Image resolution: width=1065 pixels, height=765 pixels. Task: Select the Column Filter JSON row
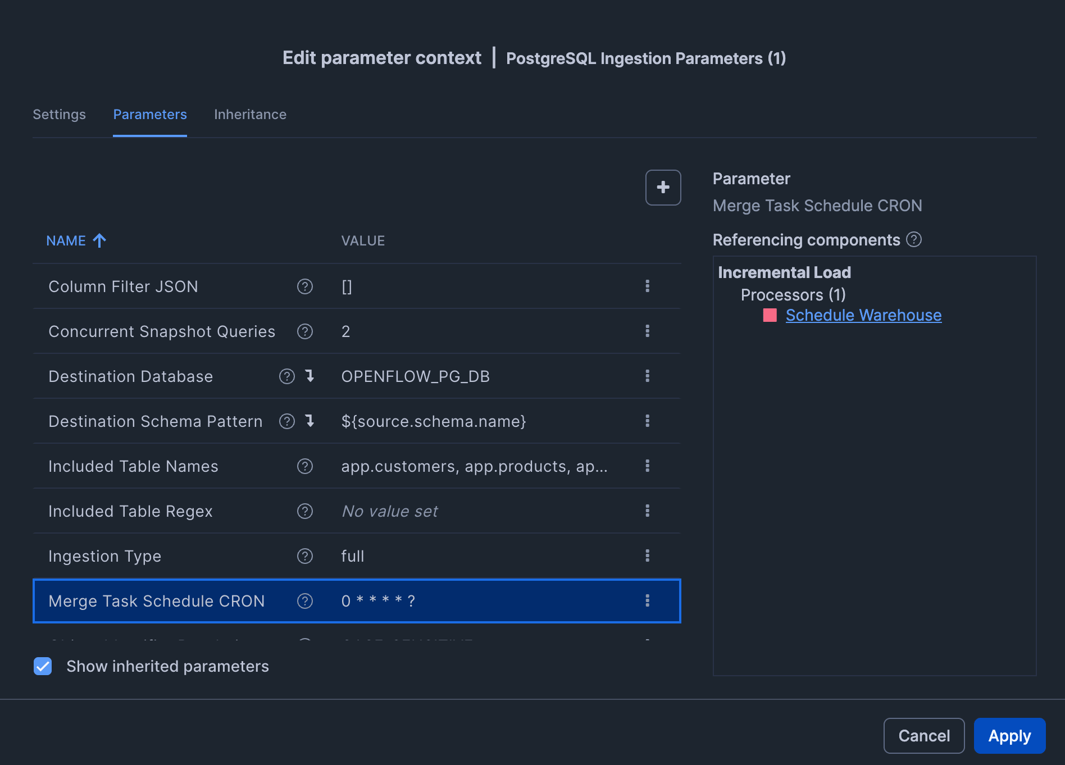pos(357,286)
